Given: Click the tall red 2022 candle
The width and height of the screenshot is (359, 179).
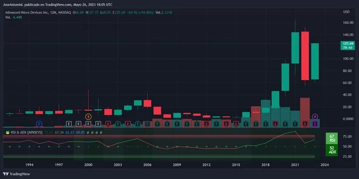Looking at the screenshot, I should 305,56.
